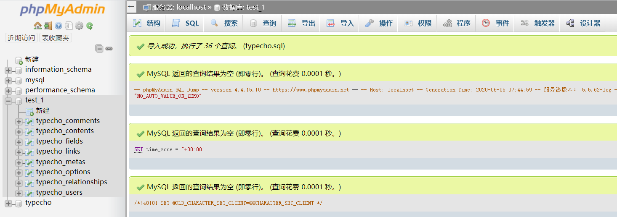
Task: Open the 触发器 (Triggers) tab
Action: click(537, 23)
